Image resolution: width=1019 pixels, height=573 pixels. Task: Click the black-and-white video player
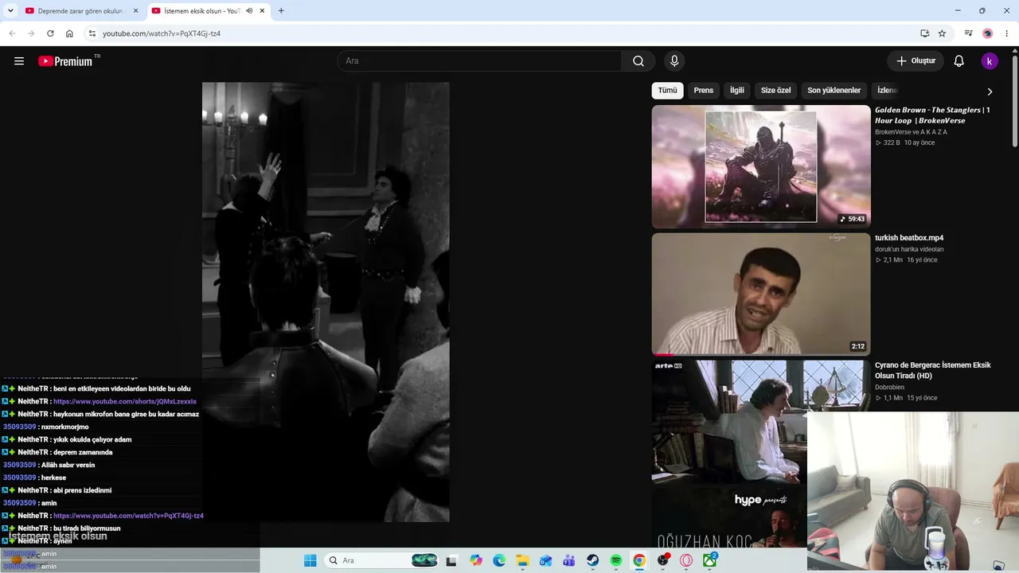[x=326, y=302]
